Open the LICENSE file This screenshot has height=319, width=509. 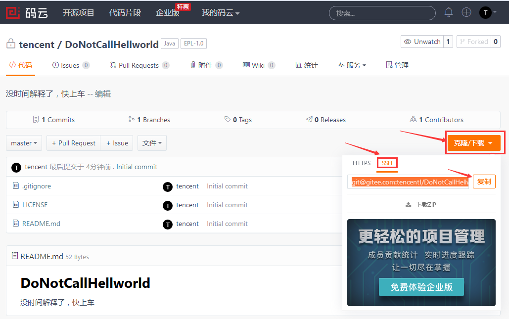coord(35,205)
